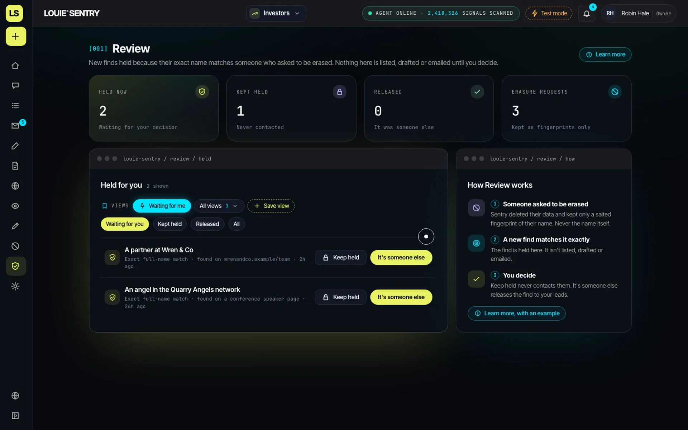This screenshot has width=688, height=430.
Task: Switch to the All filter
Action: click(236, 224)
